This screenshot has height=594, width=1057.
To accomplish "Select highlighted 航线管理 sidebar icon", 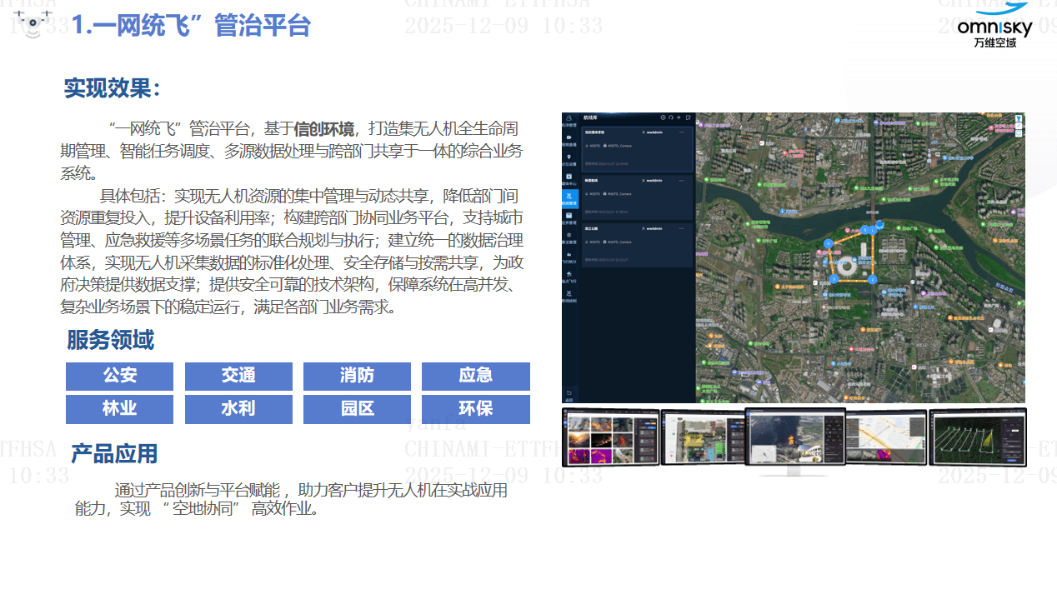I will (569, 198).
